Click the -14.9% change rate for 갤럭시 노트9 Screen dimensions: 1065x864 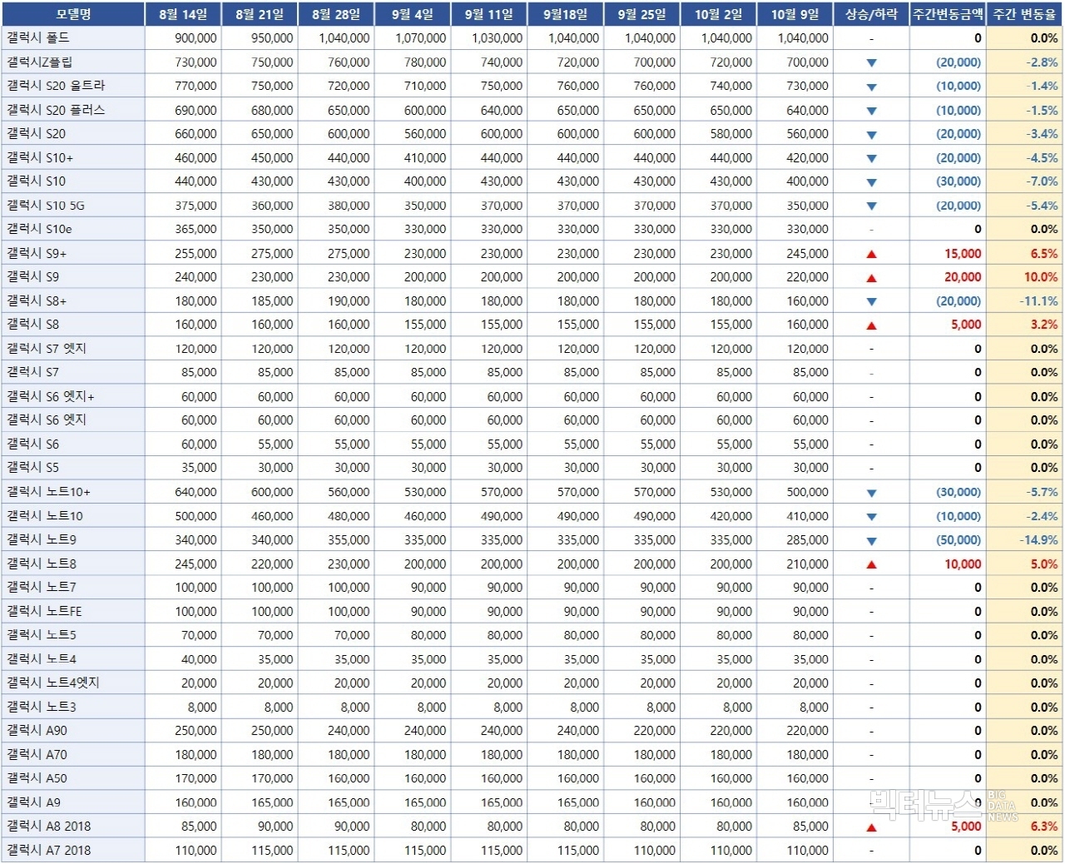(1039, 540)
